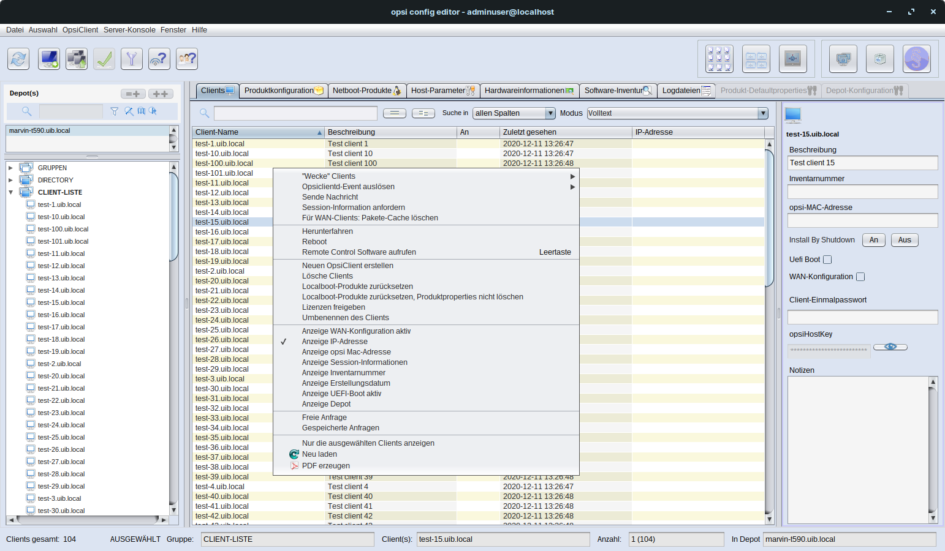The width and height of the screenshot is (945, 551).
Task: Click the green checkmark save icon
Action: click(x=104, y=59)
